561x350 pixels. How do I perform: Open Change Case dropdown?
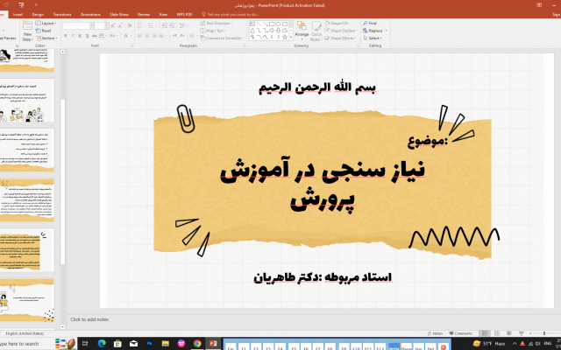(x=113, y=36)
